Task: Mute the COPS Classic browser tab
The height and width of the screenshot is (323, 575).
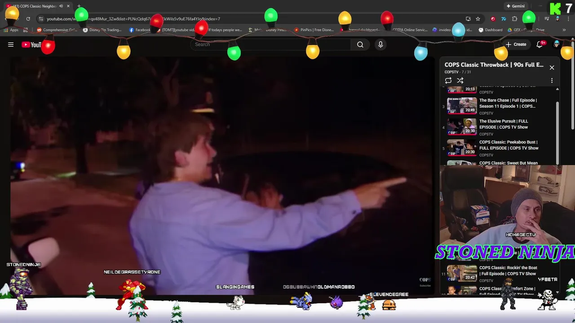Action: (61, 6)
